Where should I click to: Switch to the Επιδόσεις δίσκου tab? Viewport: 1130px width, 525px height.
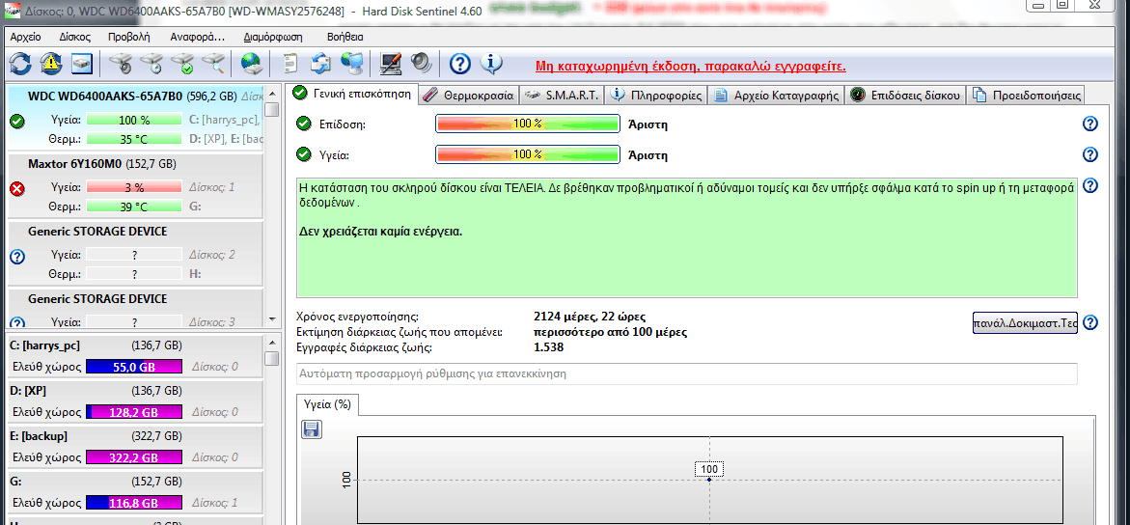point(906,95)
